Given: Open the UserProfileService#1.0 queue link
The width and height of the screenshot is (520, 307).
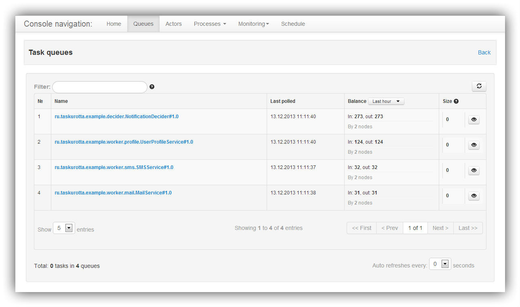Looking at the screenshot, I should (124, 142).
